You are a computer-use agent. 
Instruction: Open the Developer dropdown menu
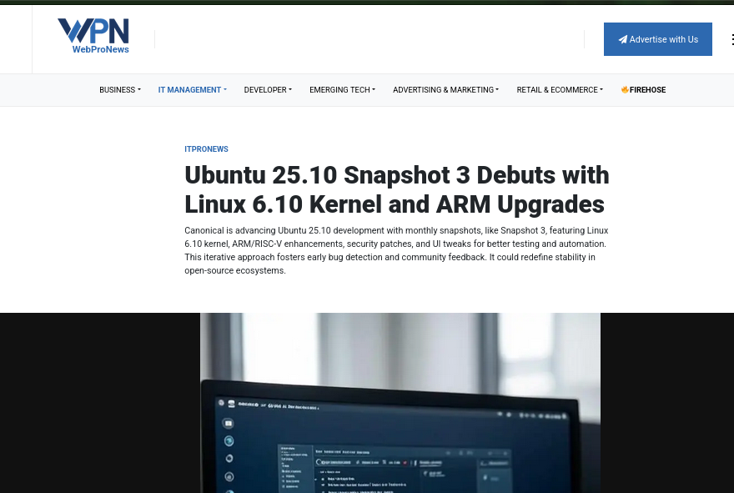click(267, 89)
